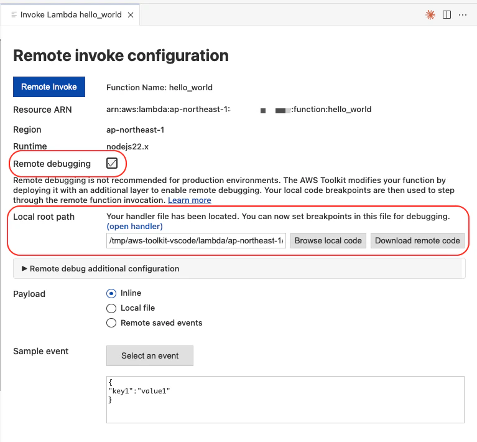Click the Select an event button

pyautogui.click(x=150, y=355)
